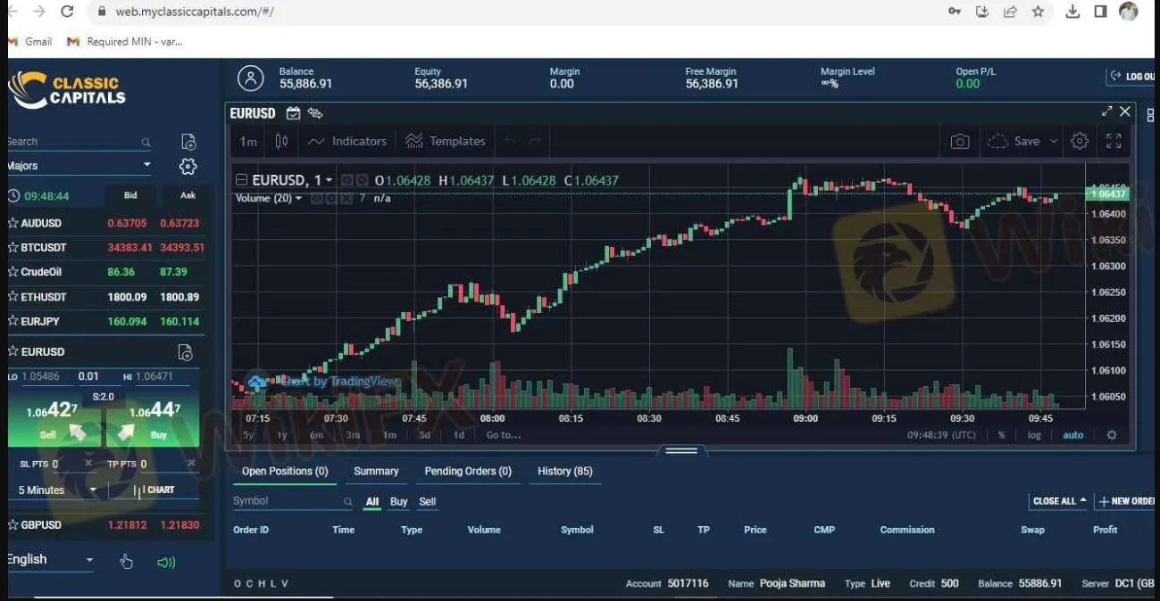1160x601 pixels.
Task: Click the 0.01 lot size field
Action: 88,376
